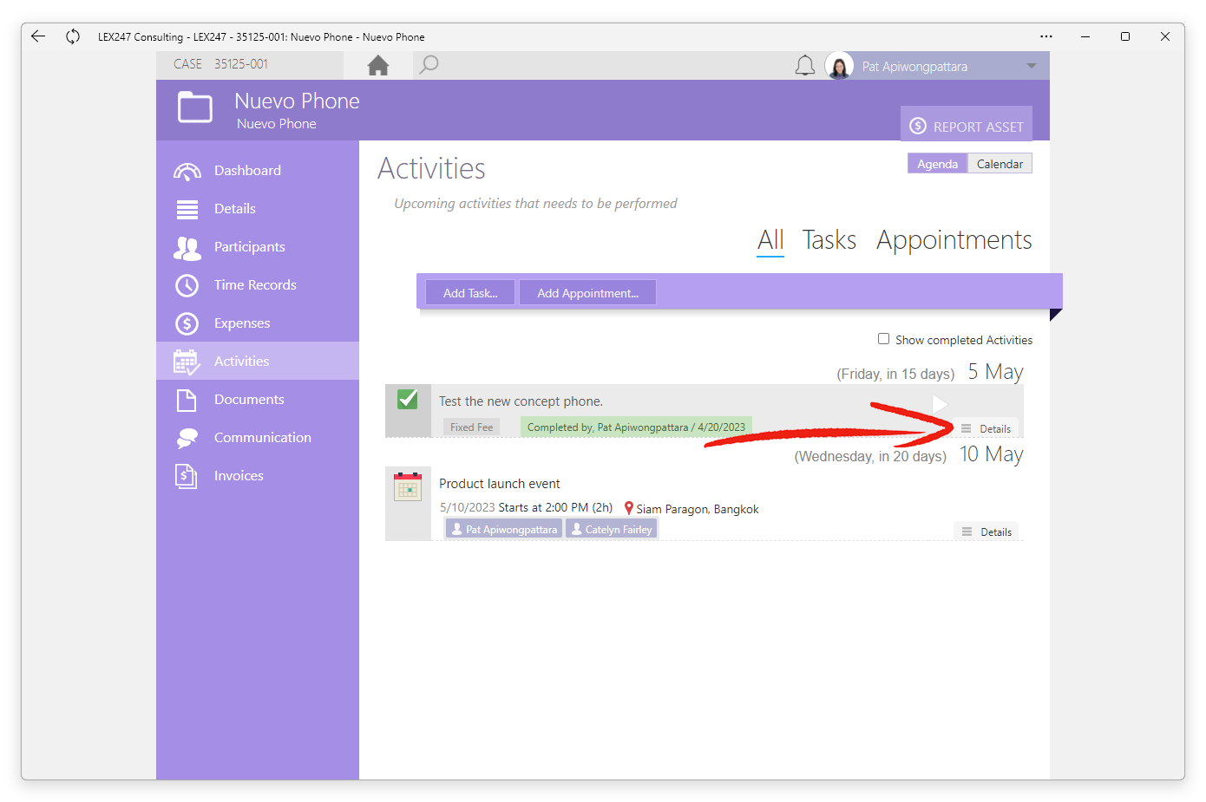Open the home icon in the top bar
Viewport: 1206px width, 802px height.
(x=378, y=65)
